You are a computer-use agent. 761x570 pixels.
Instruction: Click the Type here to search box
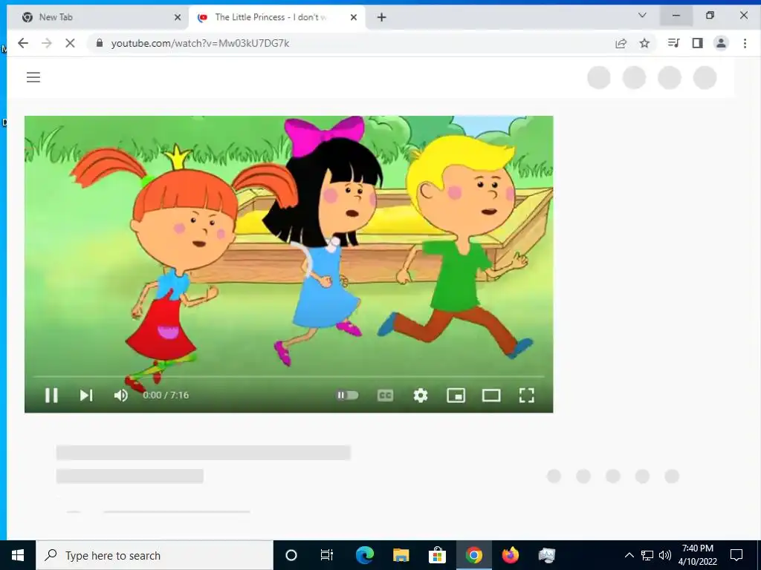click(x=155, y=555)
